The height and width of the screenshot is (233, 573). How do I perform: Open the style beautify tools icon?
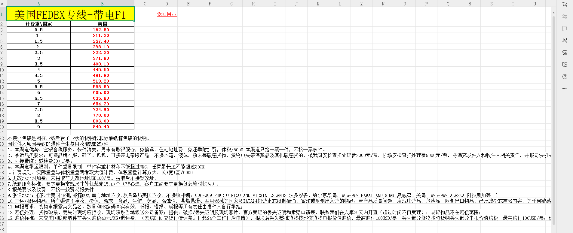click(x=565, y=41)
